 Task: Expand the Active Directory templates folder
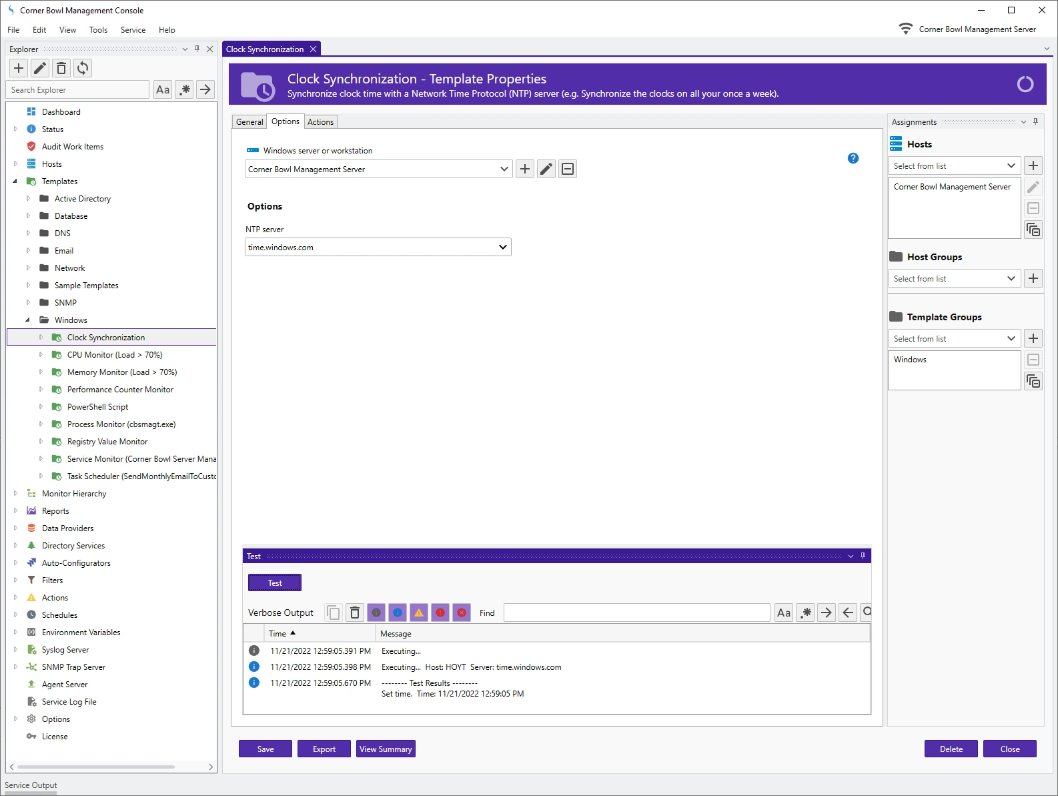click(x=28, y=199)
